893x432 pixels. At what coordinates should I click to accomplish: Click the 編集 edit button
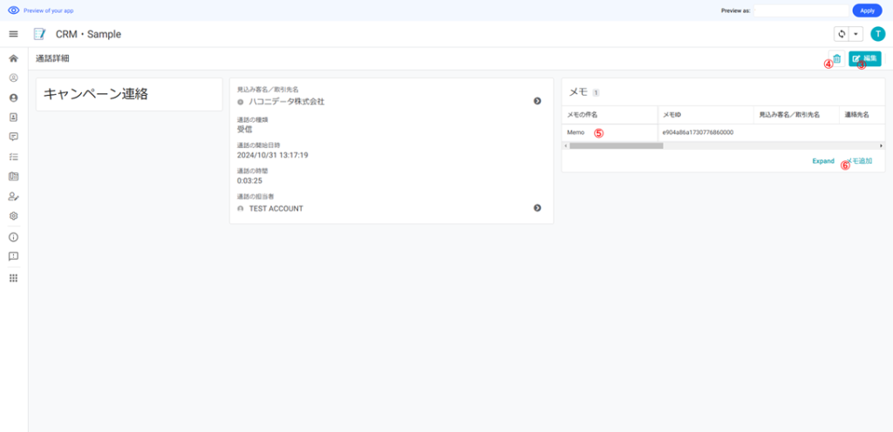click(x=865, y=58)
